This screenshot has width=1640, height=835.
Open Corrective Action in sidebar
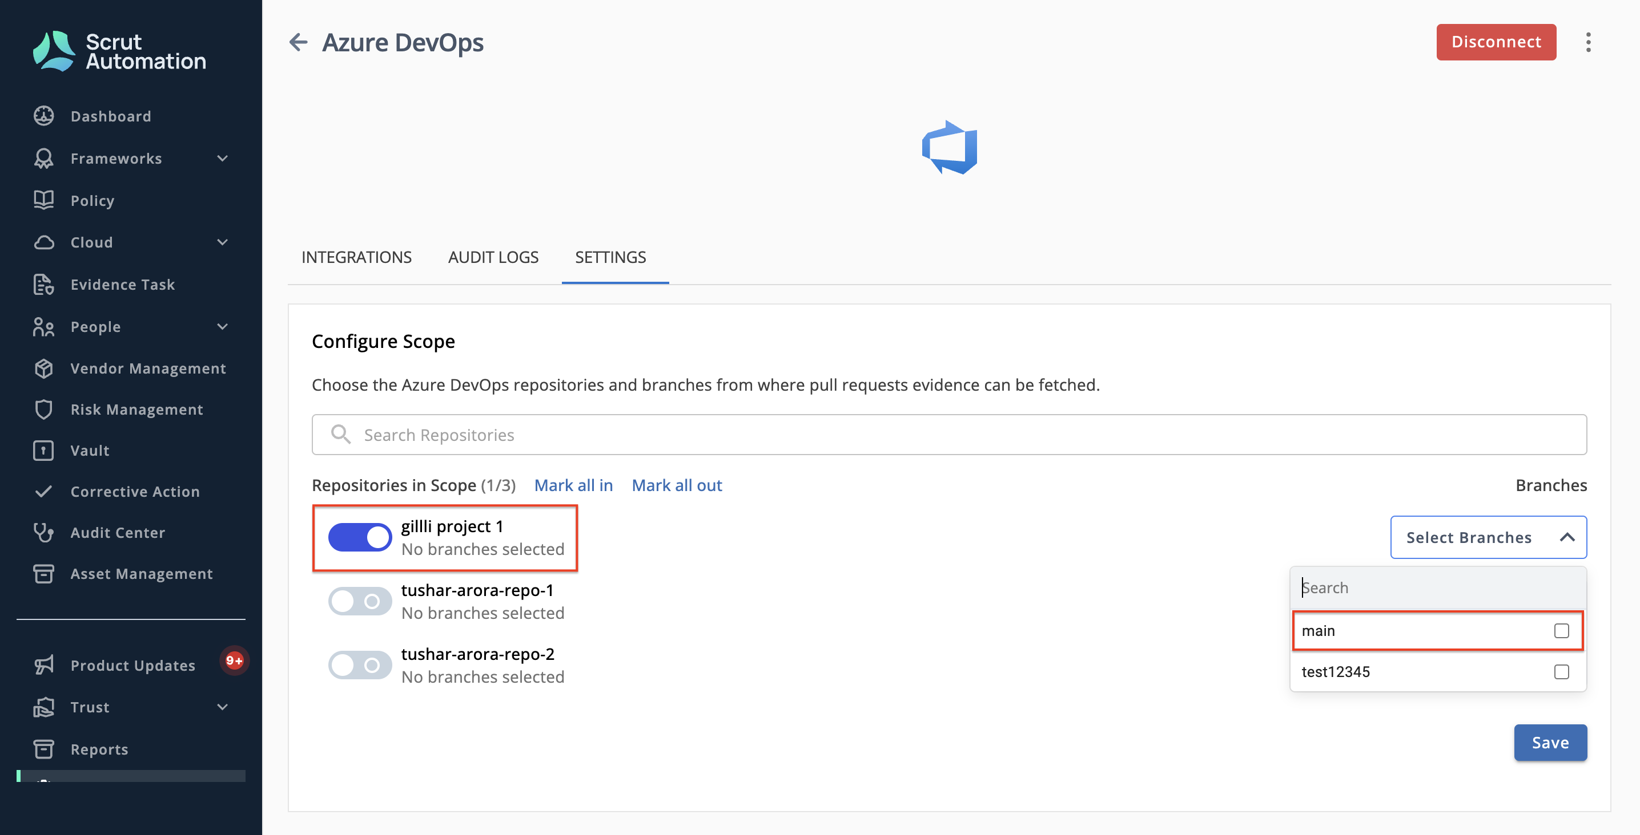135,492
